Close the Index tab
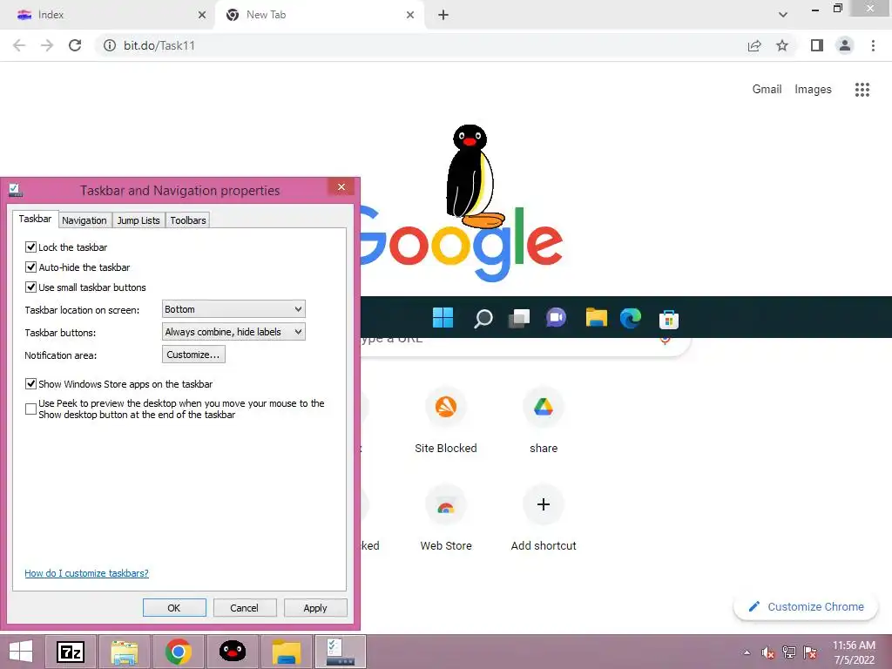The image size is (892, 669). tap(202, 15)
